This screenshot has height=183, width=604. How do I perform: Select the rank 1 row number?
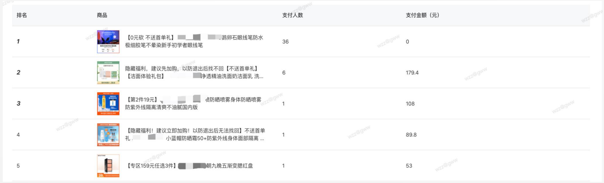(x=18, y=41)
